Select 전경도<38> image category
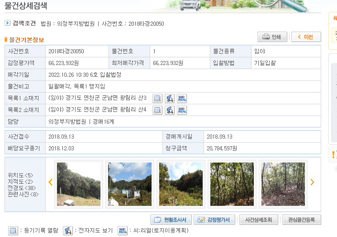Image resolution: width=337 pixels, height=237 pixels. (22, 188)
